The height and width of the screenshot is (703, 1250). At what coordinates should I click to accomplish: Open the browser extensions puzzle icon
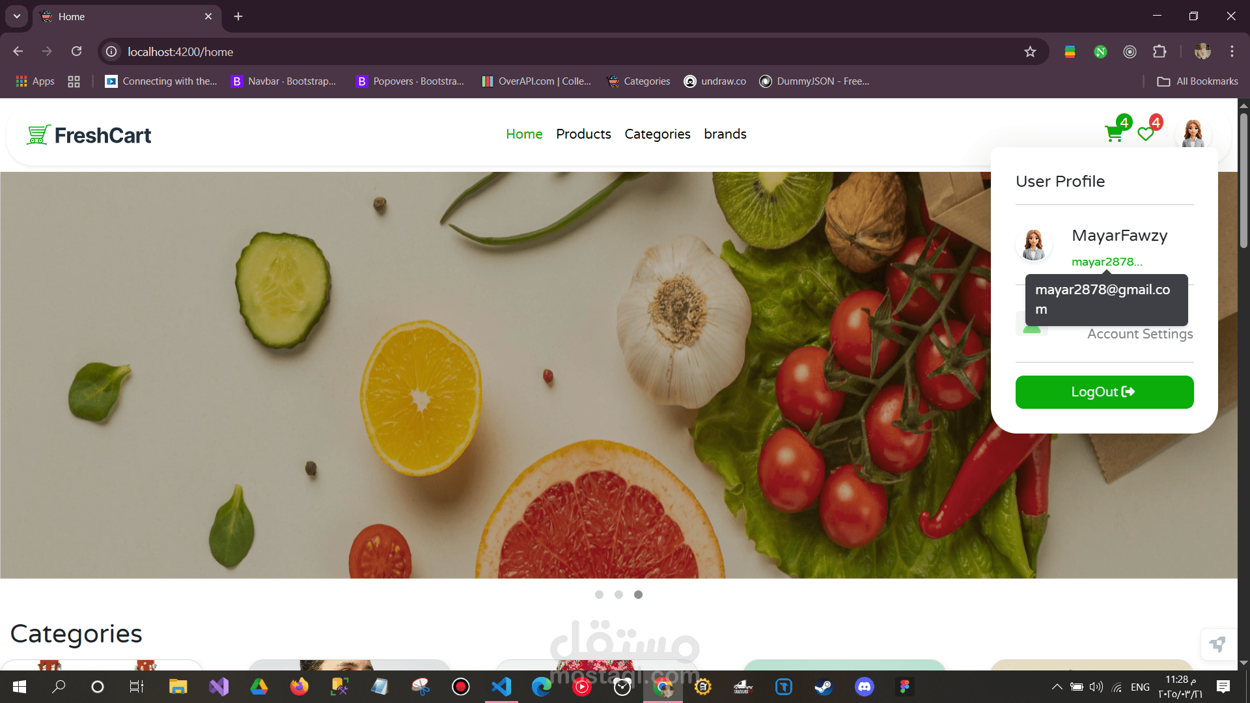pyautogui.click(x=1160, y=51)
